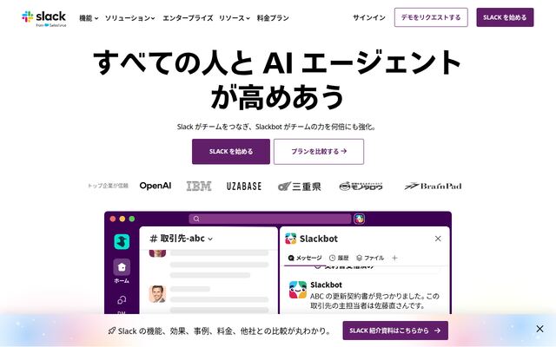Click the UZABASE logo
556x347 pixels.
tap(244, 186)
